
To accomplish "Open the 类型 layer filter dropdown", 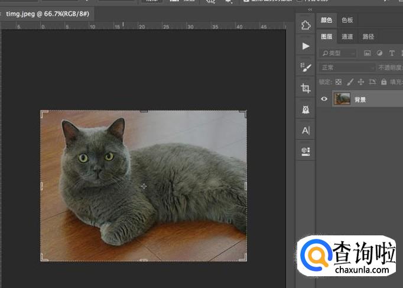I will [338, 53].
